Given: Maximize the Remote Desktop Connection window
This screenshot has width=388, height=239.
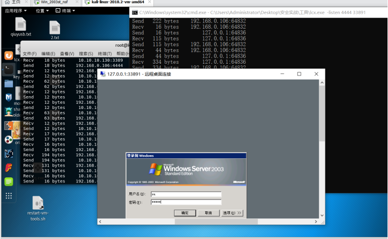Looking at the screenshot, I should (x=299, y=74).
